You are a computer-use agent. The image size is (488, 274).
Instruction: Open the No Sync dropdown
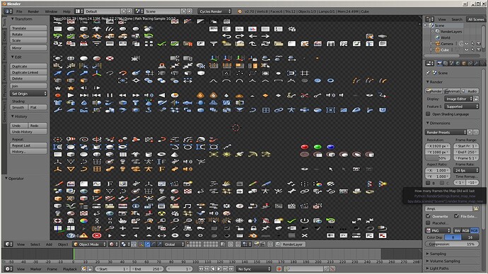point(253,269)
